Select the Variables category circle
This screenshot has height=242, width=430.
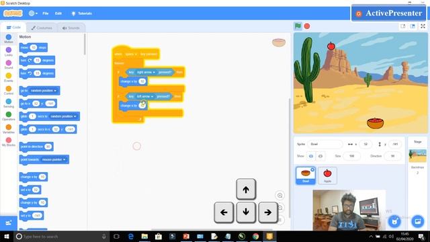(x=9, y=127)
